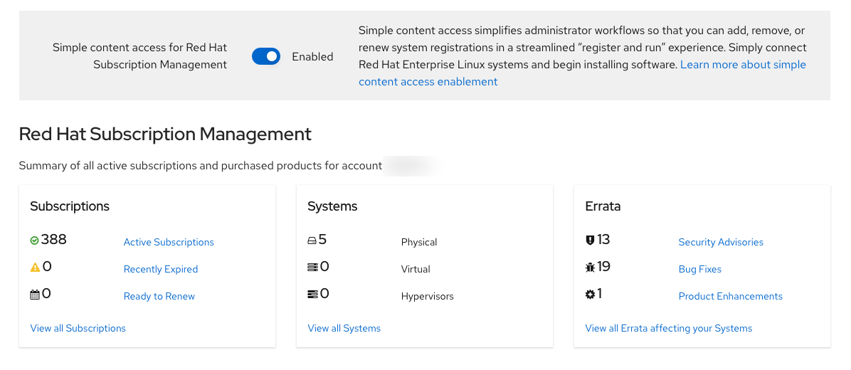Open the Product Enhancements link
This screenshot has width=851, height=370.
731,296
